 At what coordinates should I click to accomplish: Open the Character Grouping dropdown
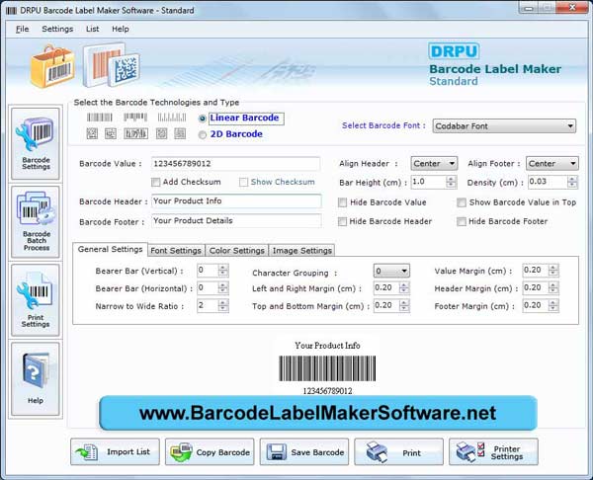(x=391, y=271)
